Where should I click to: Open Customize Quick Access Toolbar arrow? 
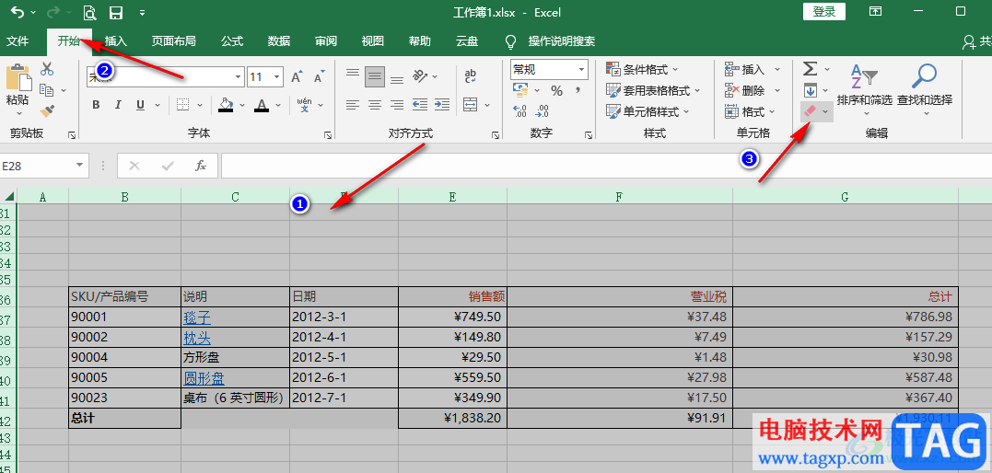pos(143,12)
